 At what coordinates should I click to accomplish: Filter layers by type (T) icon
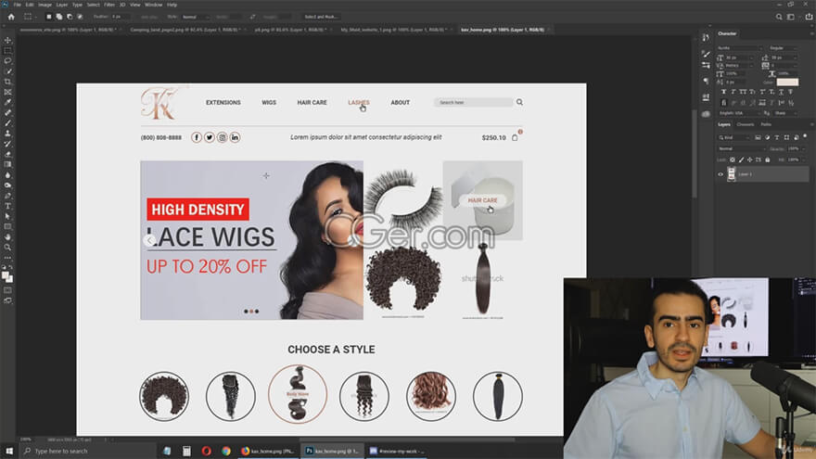[x=777, y=137]
